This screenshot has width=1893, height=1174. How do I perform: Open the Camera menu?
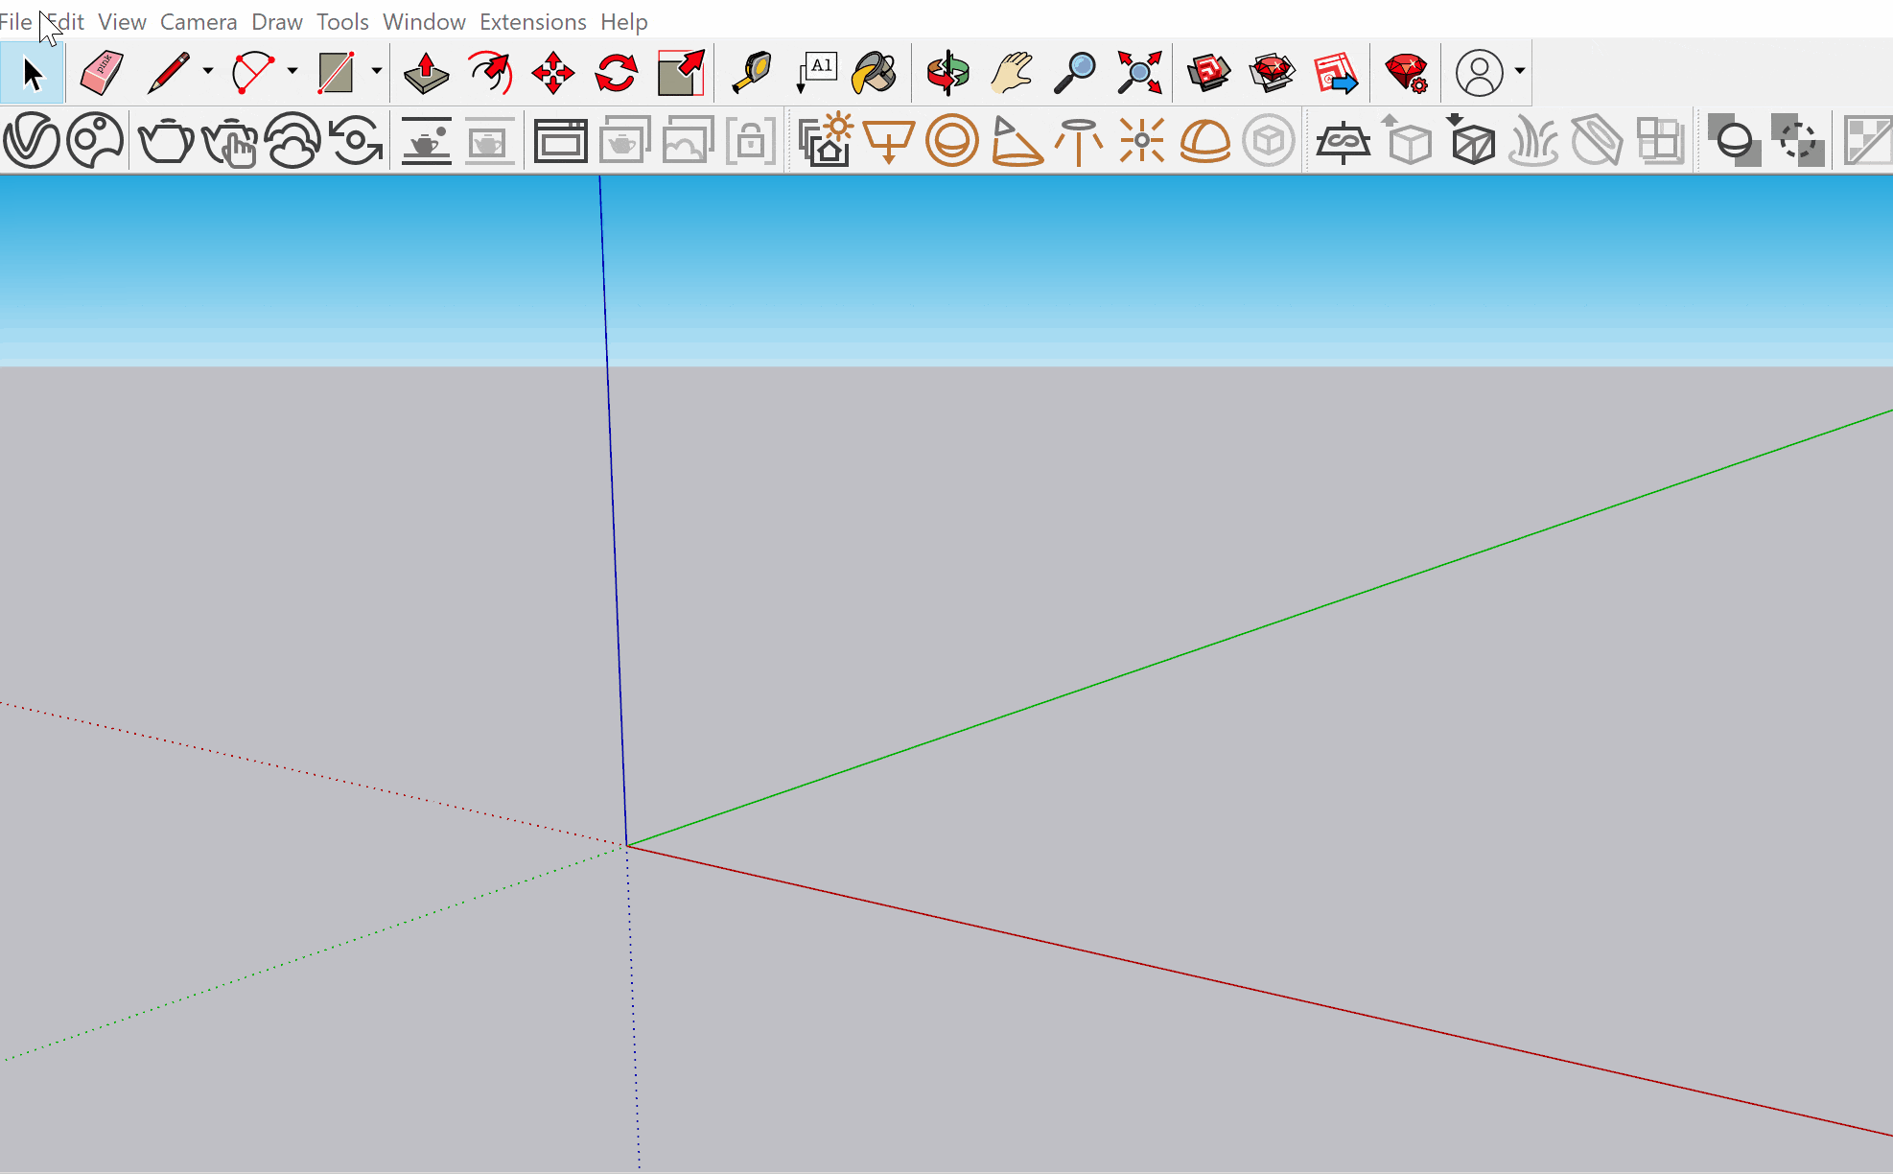point(199,21)
